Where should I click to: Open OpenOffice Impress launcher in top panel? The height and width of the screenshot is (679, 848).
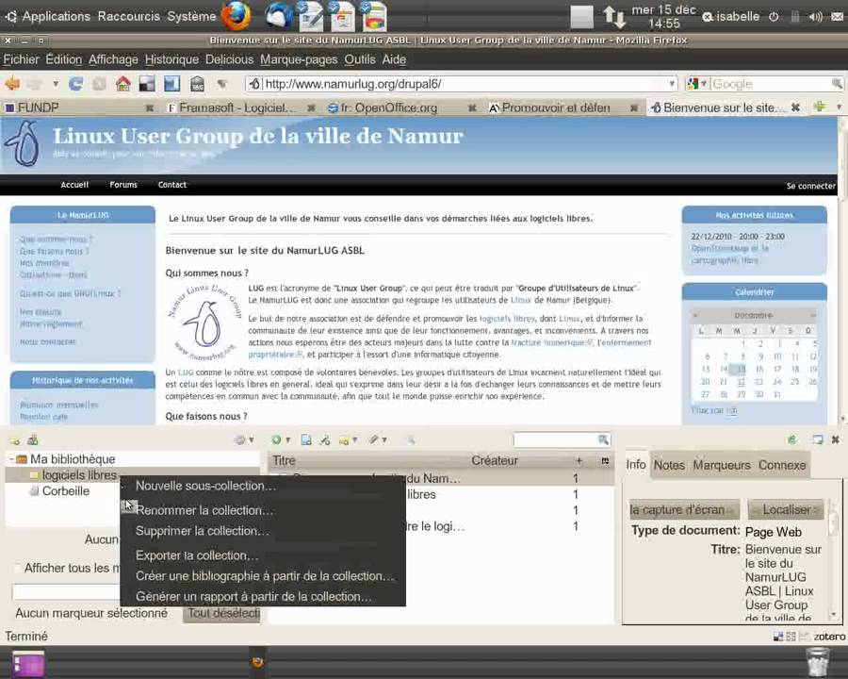[342, 16]
